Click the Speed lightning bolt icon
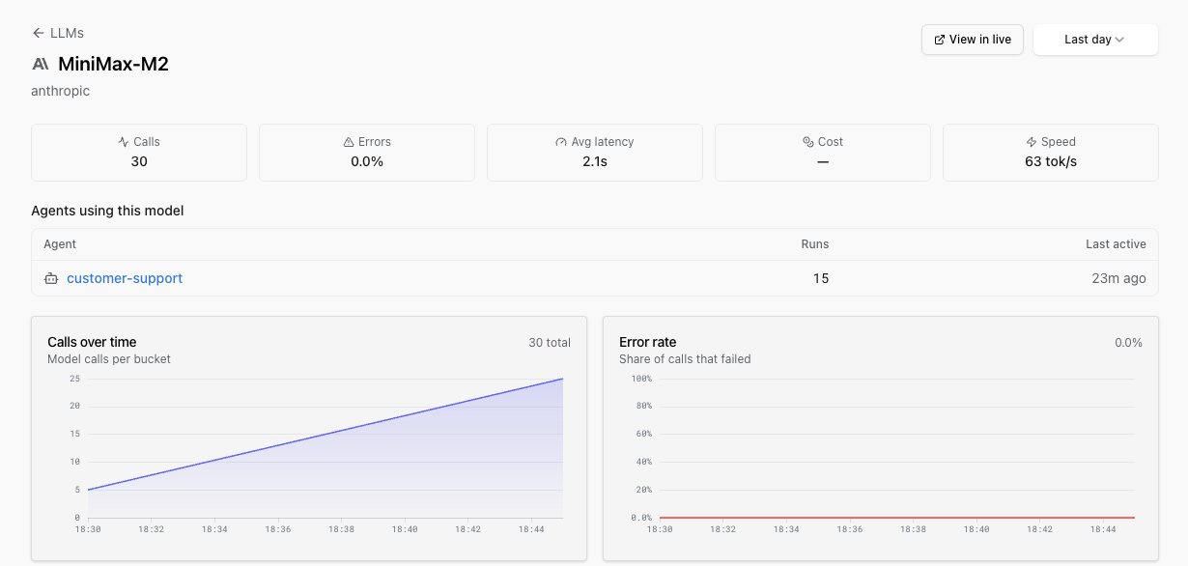The width and height of the screenshot is (1188, 566). pos(1032,142)
